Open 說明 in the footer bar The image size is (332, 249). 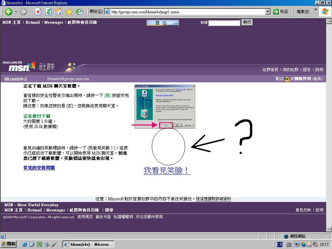[x=319, y=210]
